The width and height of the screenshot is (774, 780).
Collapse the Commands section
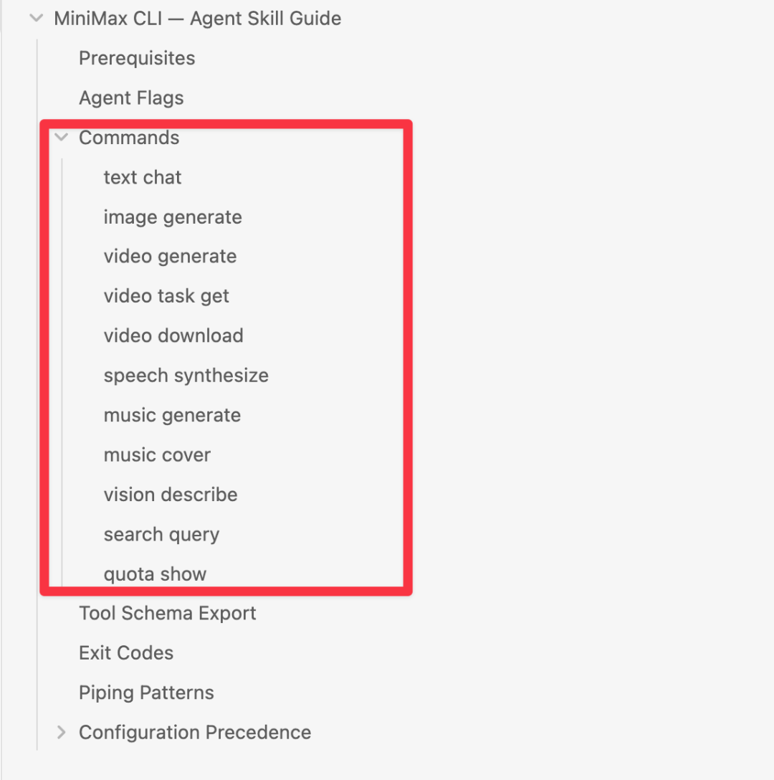tap(61, 137)
